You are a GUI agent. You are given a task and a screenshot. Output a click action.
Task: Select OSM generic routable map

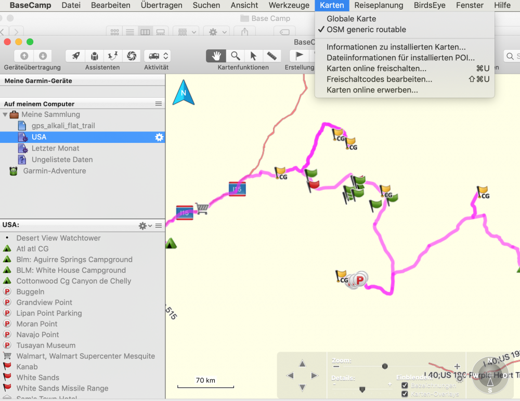point(405,30)
